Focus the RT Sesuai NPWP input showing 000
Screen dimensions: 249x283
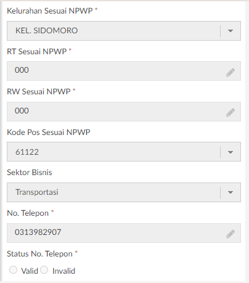(x=124, y=71)
